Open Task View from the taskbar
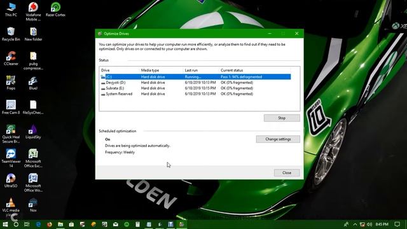The width and height of the screenshot is (407, 229). (27, 225)
